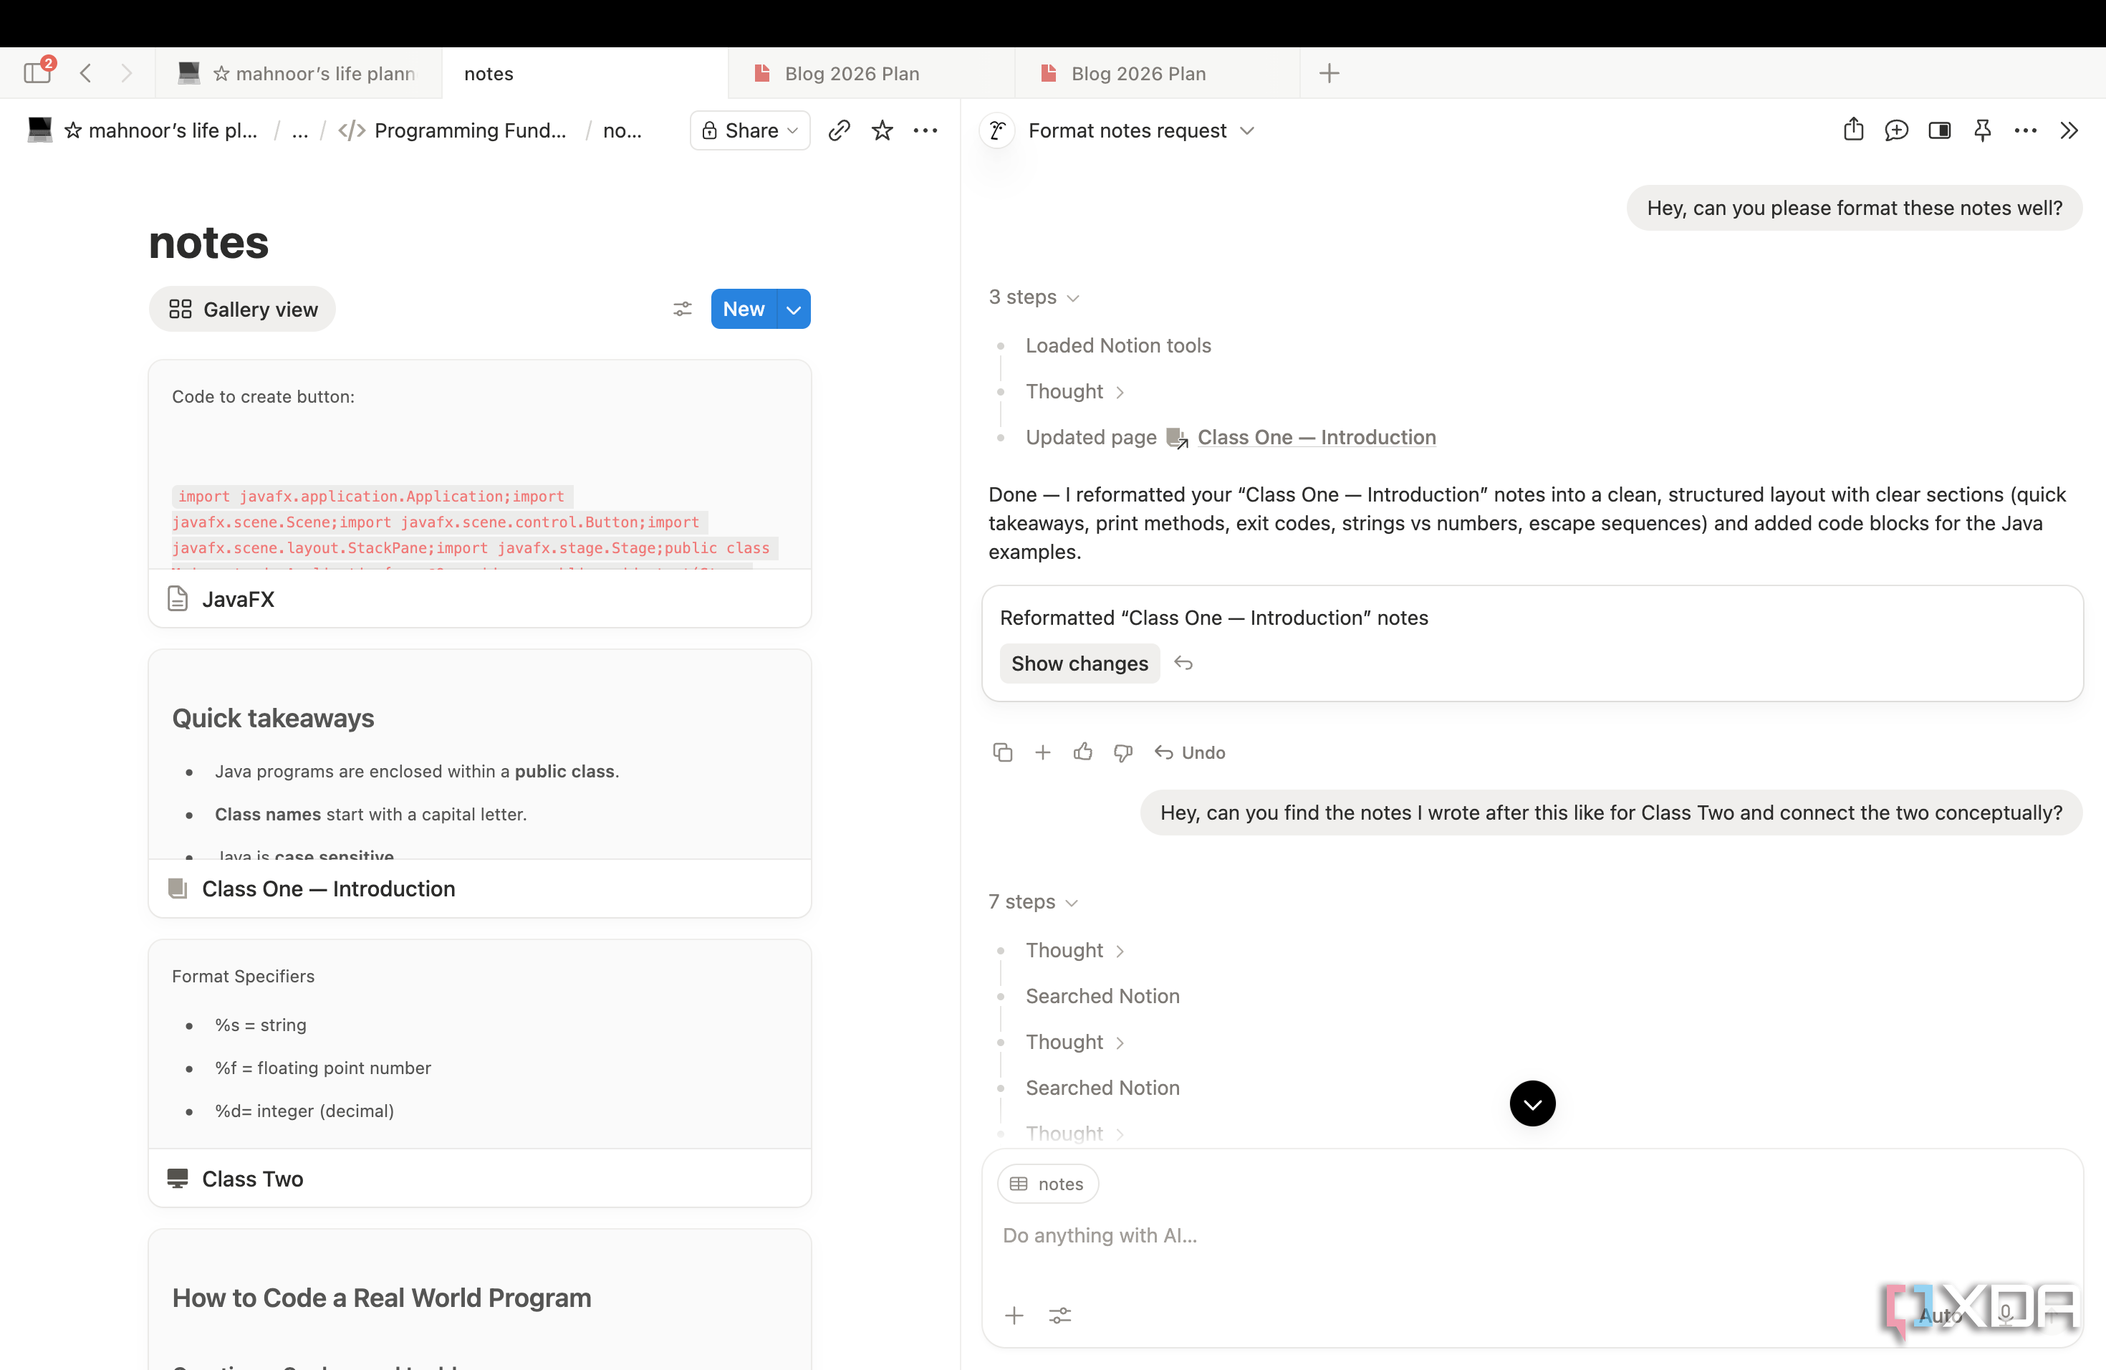Copy the AI response
Screen dimensions: 2106x1370
[1003, 752]
